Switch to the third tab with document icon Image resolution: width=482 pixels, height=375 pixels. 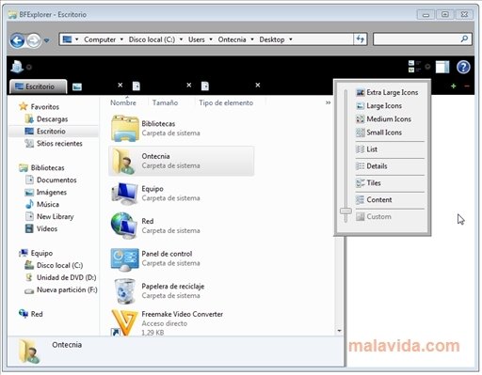click(137, 86)
